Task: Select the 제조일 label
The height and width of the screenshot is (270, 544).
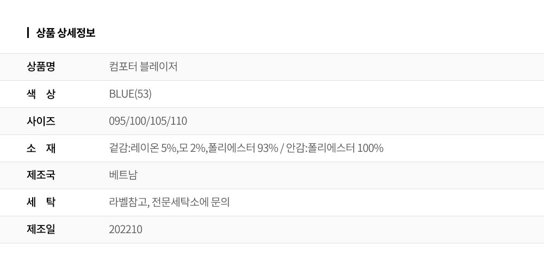Action: click(x=41, y=229)
